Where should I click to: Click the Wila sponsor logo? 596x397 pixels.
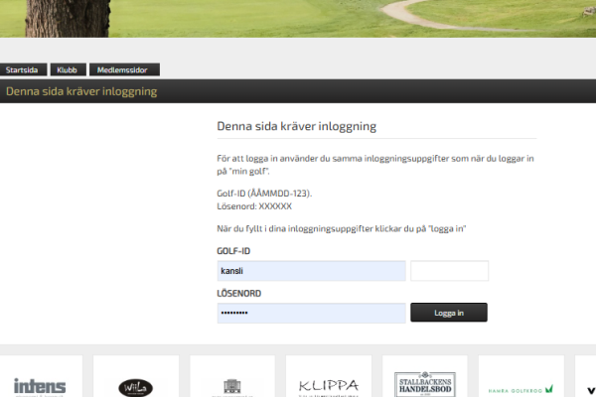point(135,386)
